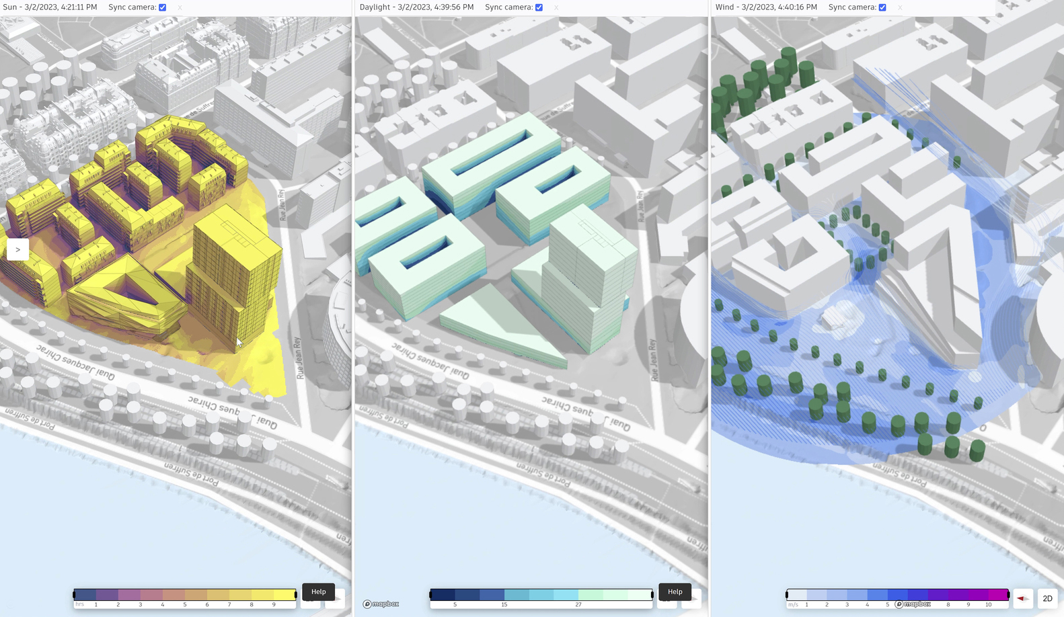Toggle Sync camera for the Sun view
This screenshot has height=617, width=1064.
(162, 7)
